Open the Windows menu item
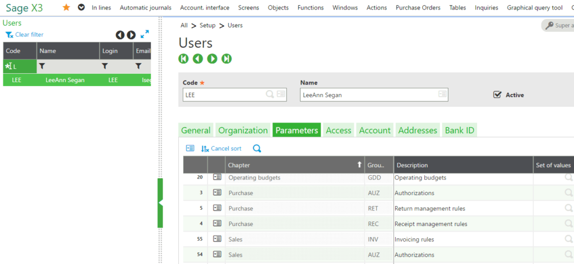 [x=345, y=8]
